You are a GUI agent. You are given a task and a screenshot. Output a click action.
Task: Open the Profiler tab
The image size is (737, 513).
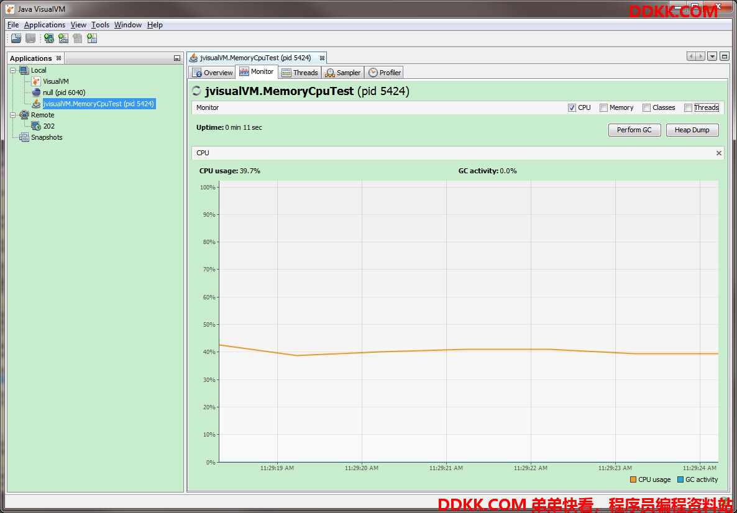[x=385, y=72]
